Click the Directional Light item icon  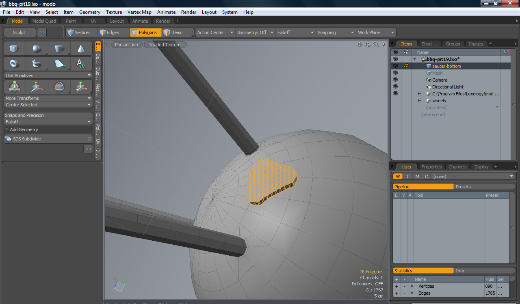(x=429, y=87)
